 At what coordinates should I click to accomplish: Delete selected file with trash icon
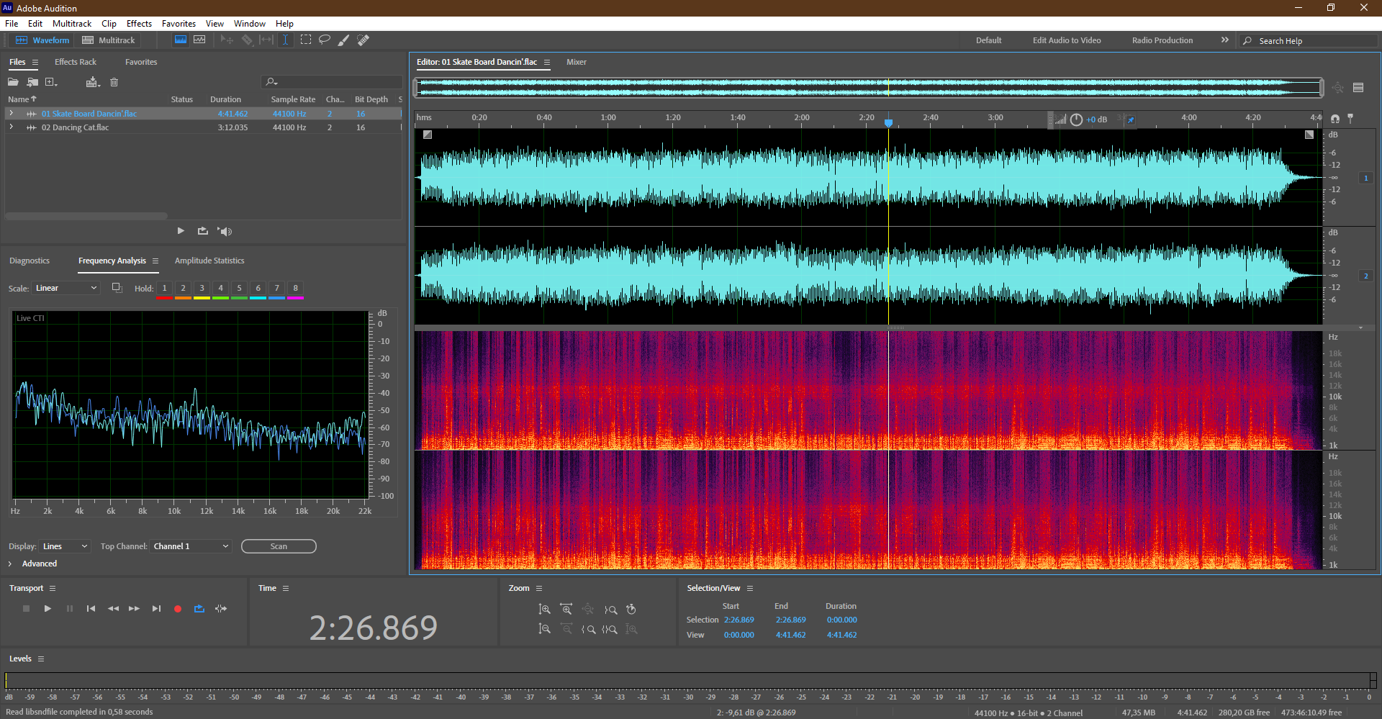coord(114,82)
